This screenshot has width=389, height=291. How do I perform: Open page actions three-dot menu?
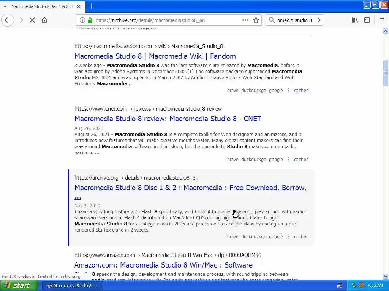(245, 20)
